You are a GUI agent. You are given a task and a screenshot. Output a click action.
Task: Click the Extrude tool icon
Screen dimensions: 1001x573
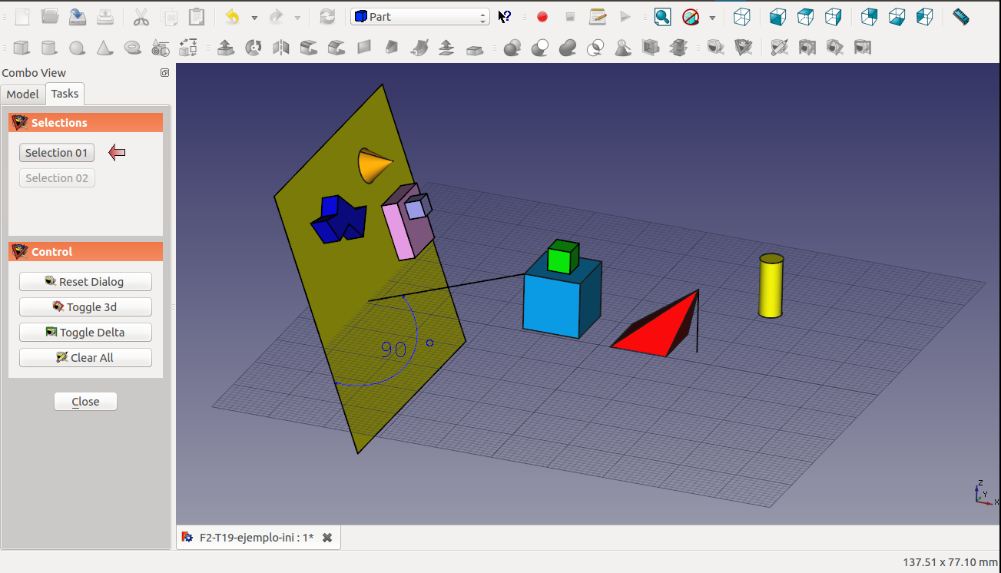[x=226, y=48]
